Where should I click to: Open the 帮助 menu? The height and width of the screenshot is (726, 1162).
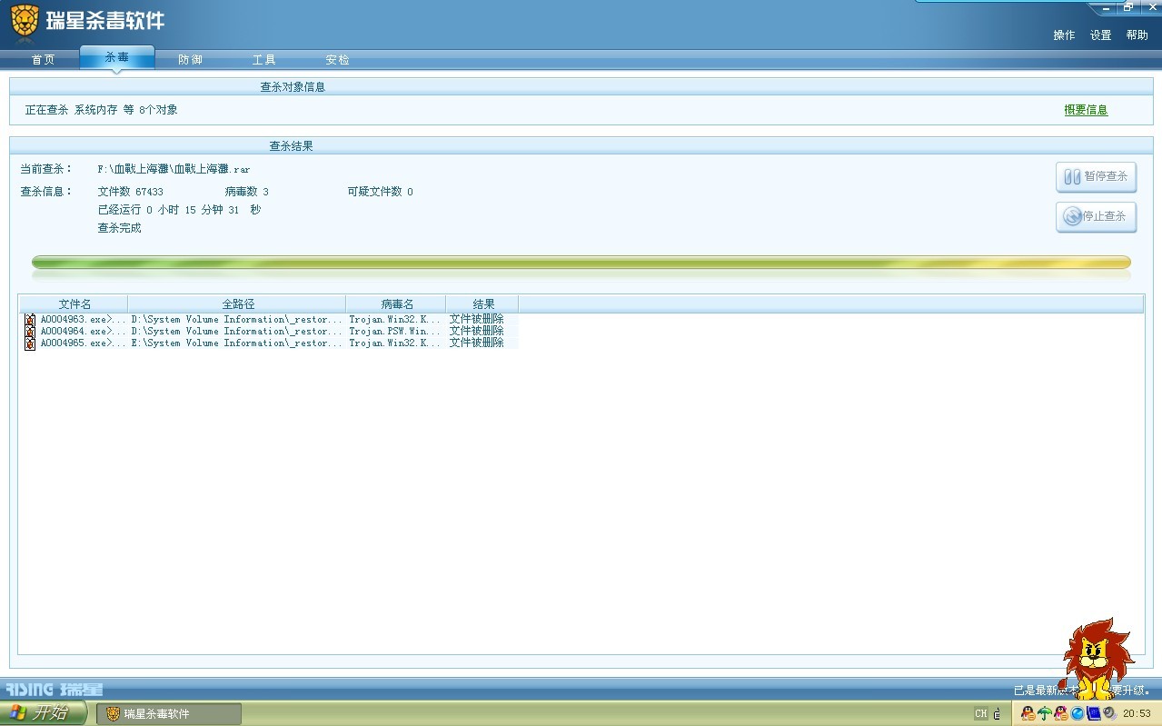click(1137, 35)
